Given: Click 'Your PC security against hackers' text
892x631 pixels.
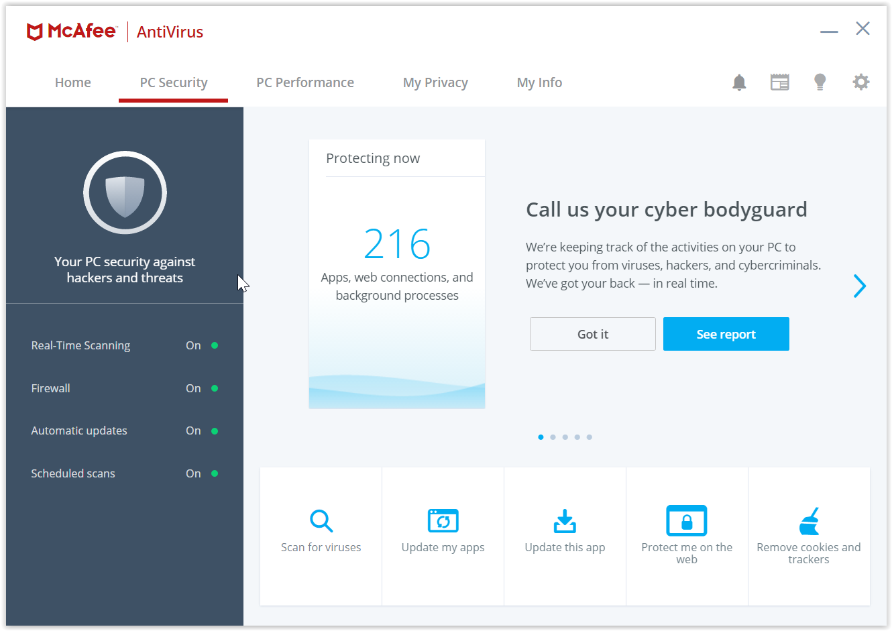Looking at the screenshot, I should (125, 270).
